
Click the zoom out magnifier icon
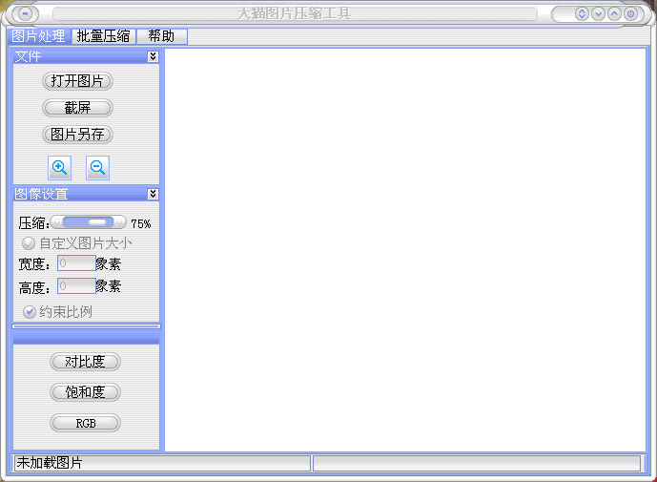point(97,168)
